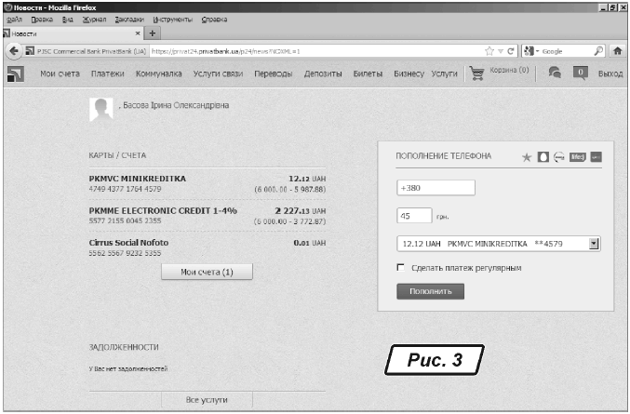Open the URL history dropdown arrow
Image resolution: width=630 pixels, height=414 pixels.
point(500,50)
